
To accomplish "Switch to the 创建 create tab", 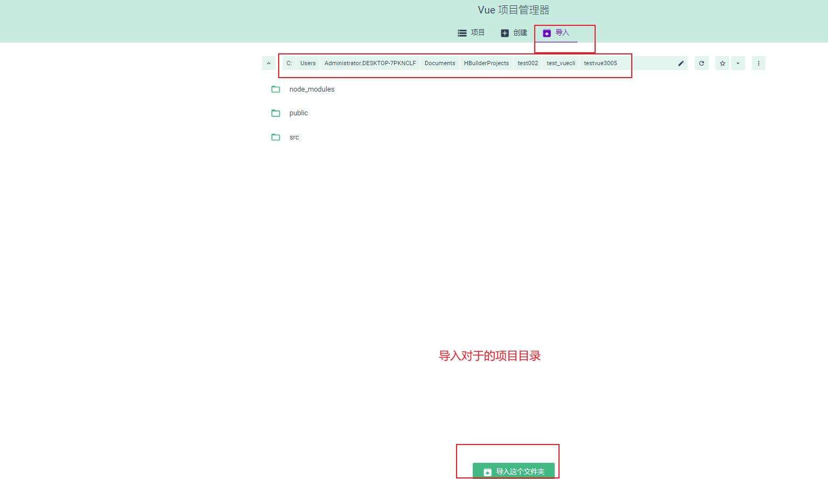I will click(x=514, y=33).
